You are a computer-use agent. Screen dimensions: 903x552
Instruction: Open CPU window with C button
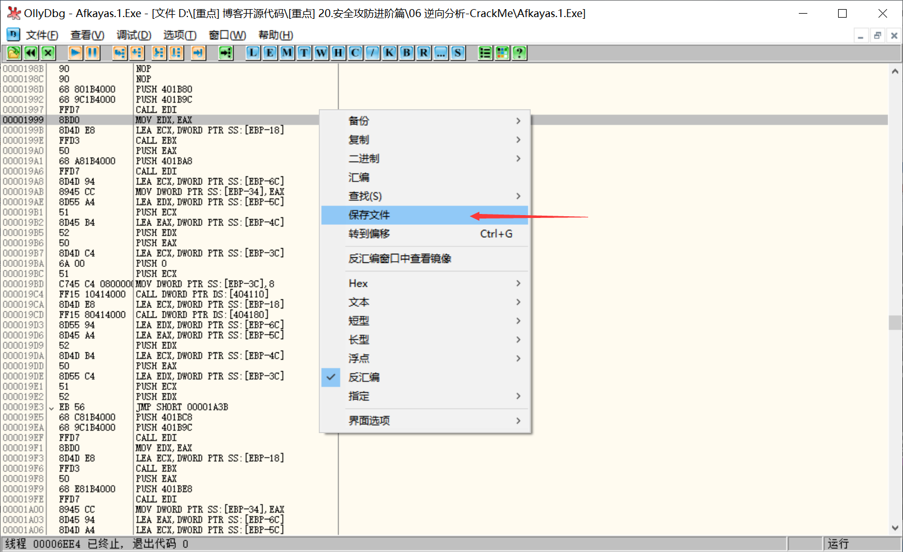click(x=355, y=53)
